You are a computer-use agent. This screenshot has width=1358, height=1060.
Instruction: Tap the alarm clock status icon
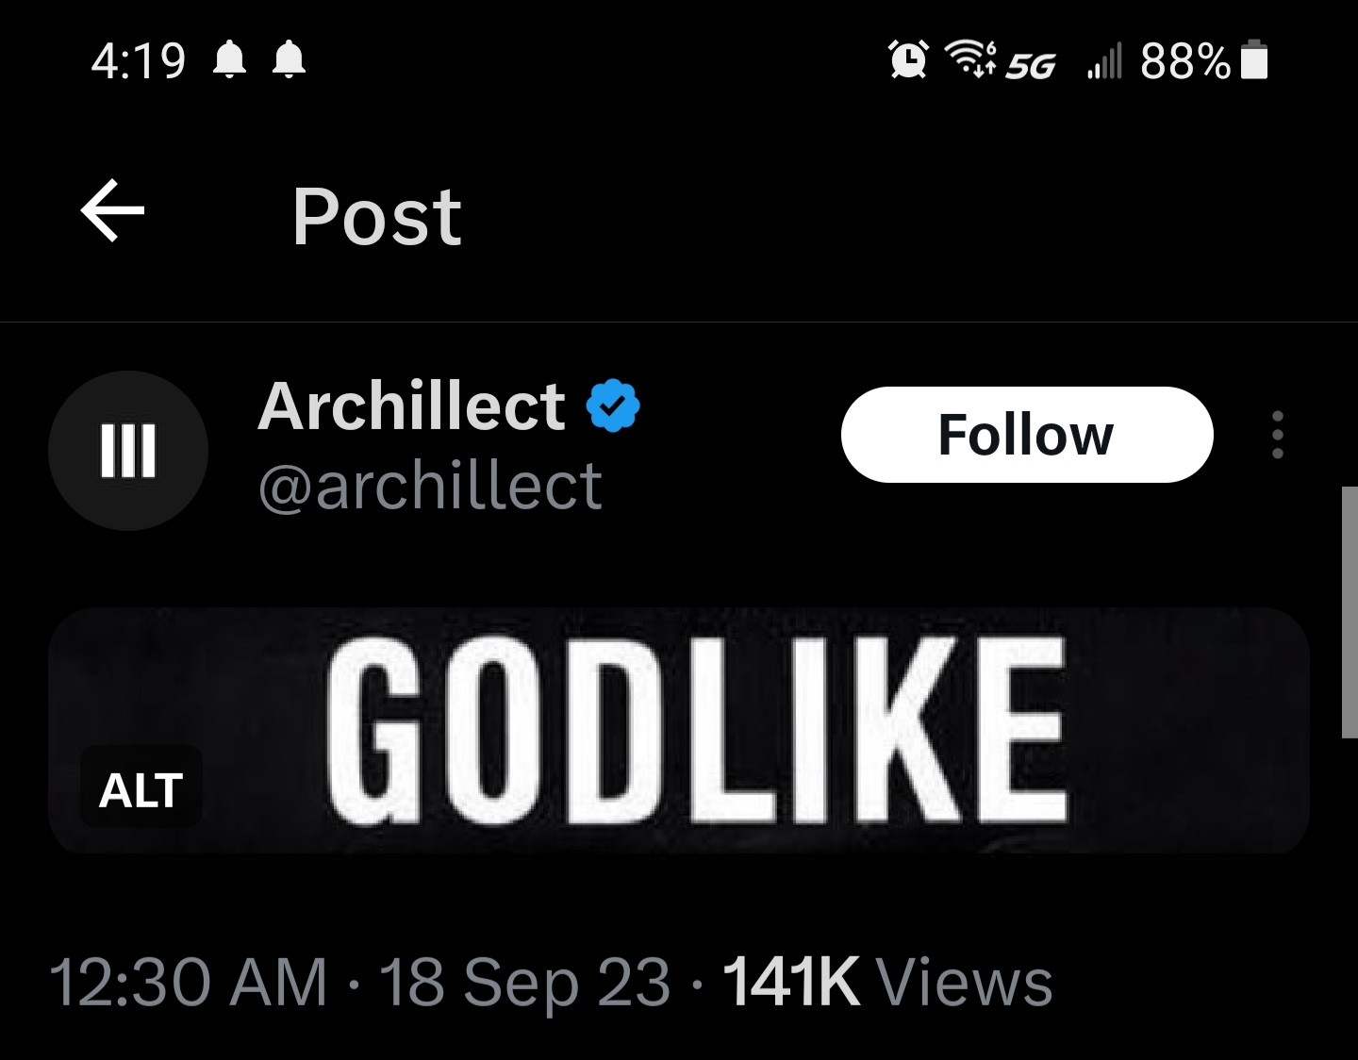click(908, 61)
